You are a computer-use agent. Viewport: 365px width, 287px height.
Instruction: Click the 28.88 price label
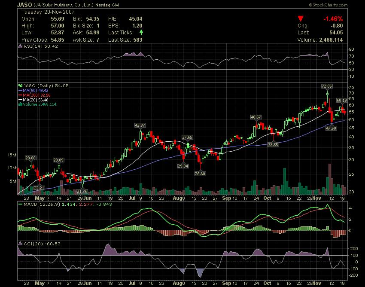tap(30, 158)
